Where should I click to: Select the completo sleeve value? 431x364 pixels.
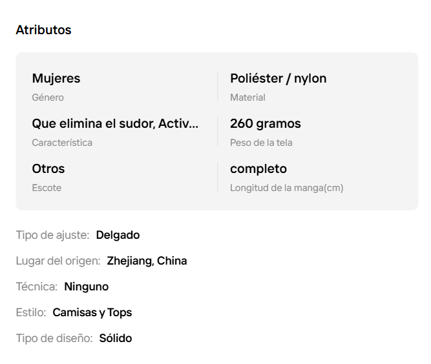click(x=258, y=169)
